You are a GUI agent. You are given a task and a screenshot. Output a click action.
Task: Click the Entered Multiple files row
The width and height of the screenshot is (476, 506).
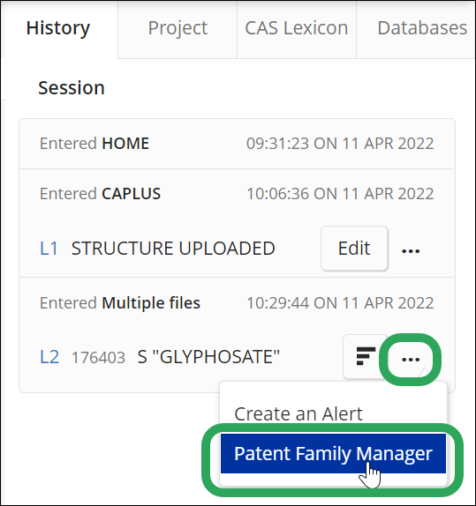click(237, 303)
